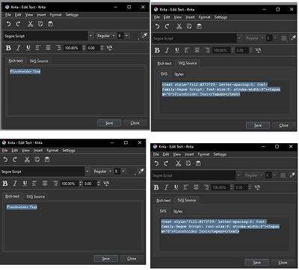Click the 0.00 letter spacing field in bottom-left window
Image resolution: width=299 pixels, height=270 pixels.
91,183
